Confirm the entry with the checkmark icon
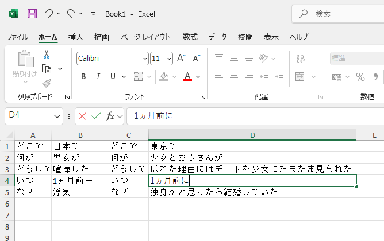384x241 pixels. click(x=95, y=116)
